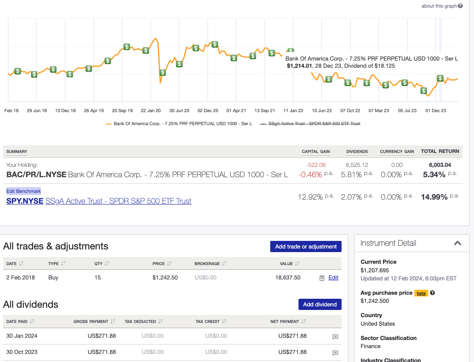Collapse the Instrument Detail panel
This screenshot has height=362, width=474.
(x=458, y=243)
